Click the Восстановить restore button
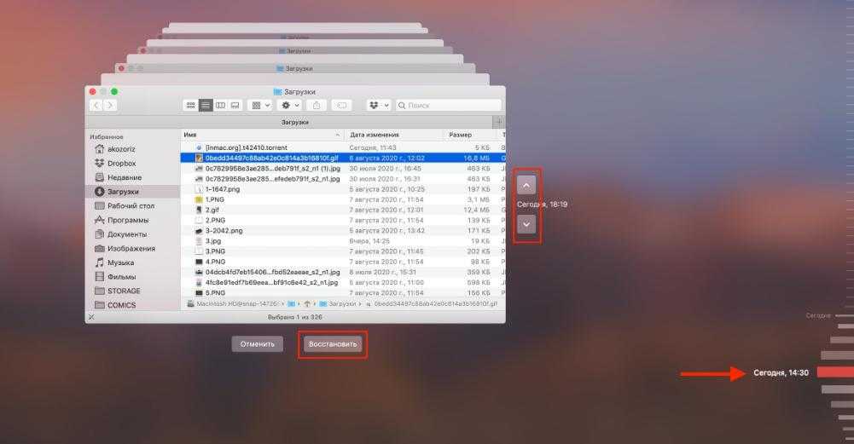The width and height of the screenshot is (854, 444). tap(332, 344)
